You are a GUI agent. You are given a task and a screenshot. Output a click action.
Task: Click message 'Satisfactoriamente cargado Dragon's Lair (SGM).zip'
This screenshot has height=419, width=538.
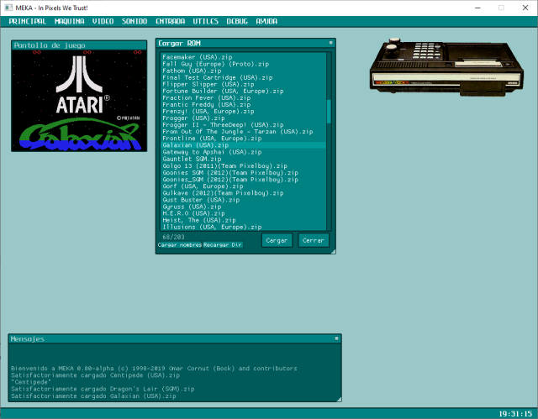tap(103, 390)
